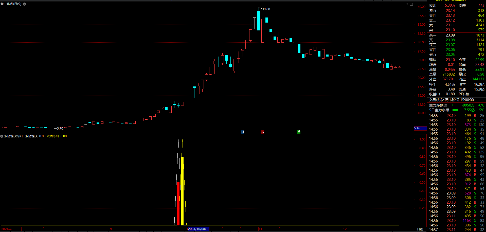Open the 主力净额 detail icon
Screen dimensions: 486x232
(x=446, y=105)
